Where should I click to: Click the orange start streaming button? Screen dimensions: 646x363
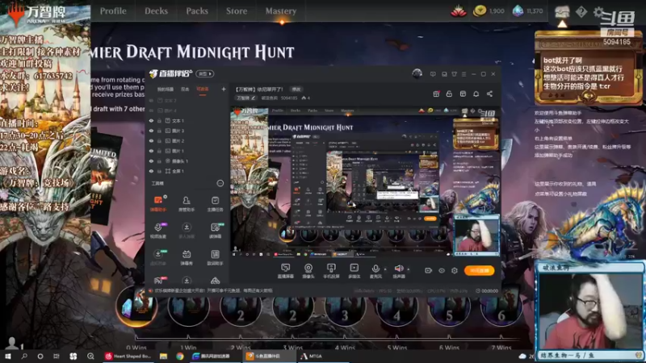point(479,270)
